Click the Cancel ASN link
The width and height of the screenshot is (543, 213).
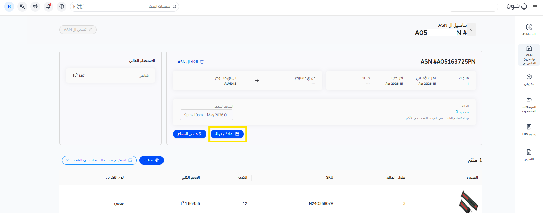click(x=190, y=62)
